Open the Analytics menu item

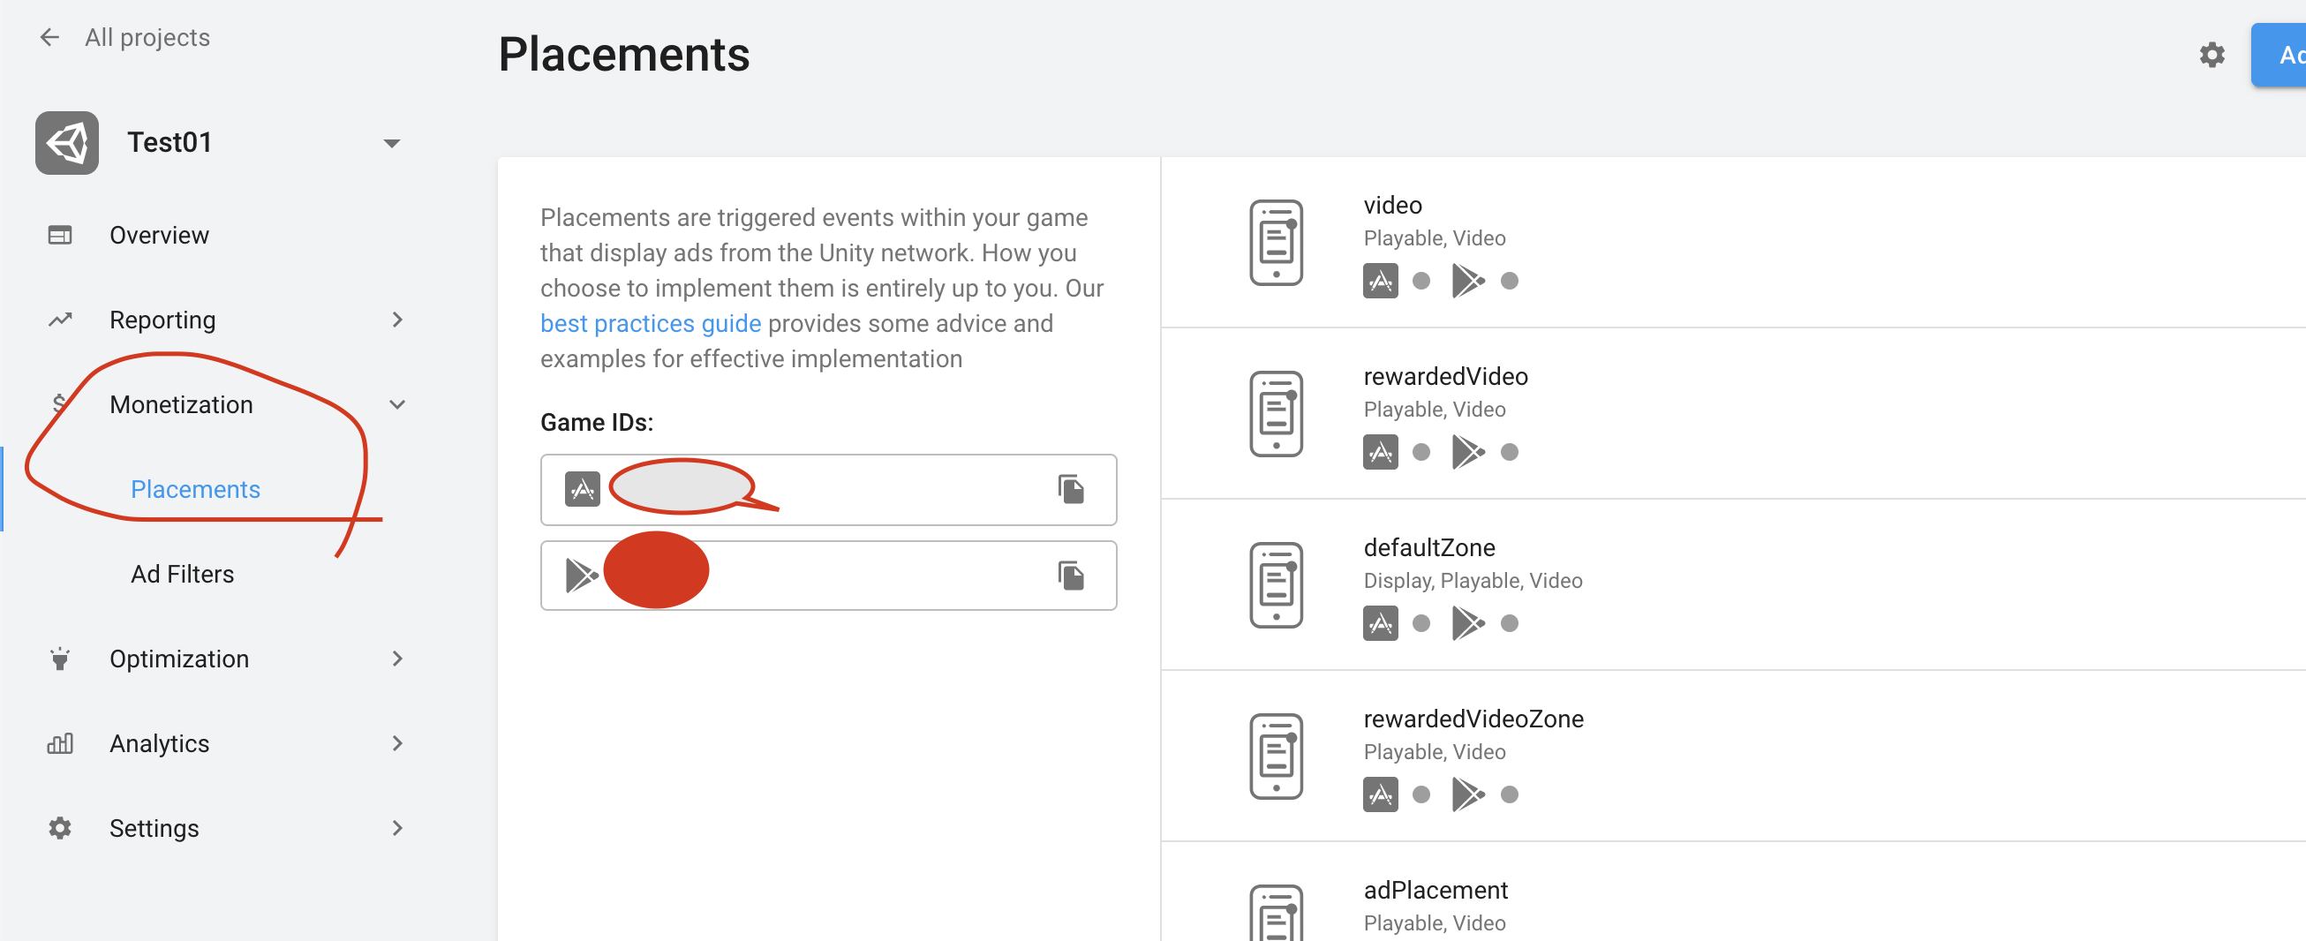point(159,744)
